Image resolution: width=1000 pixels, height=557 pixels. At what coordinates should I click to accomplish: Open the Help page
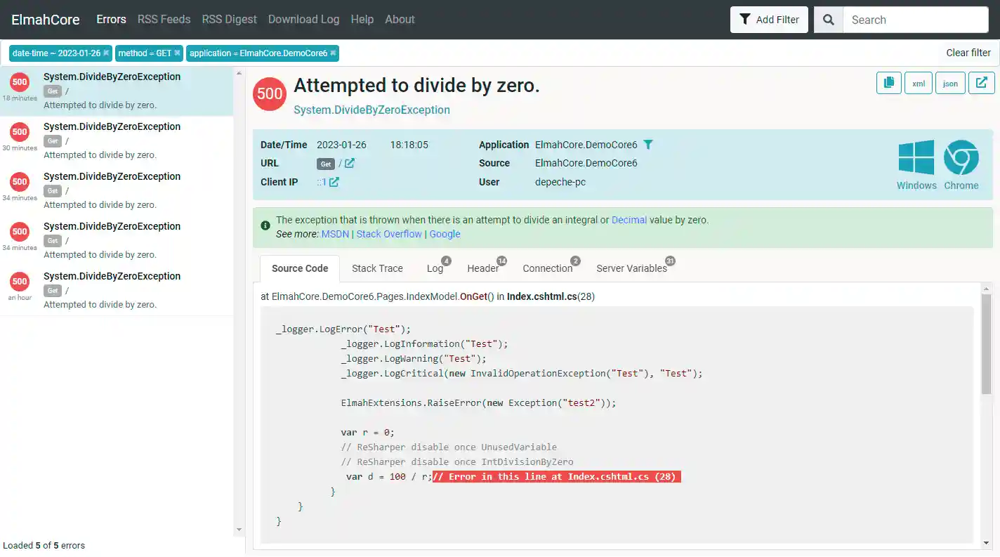[x=362, y=20]
